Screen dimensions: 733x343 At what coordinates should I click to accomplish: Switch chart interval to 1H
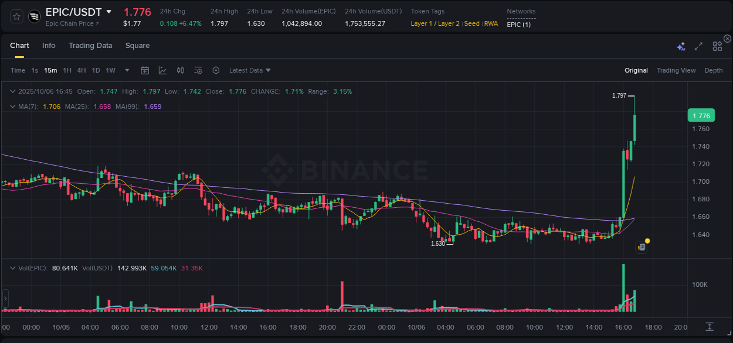point(67,70)
